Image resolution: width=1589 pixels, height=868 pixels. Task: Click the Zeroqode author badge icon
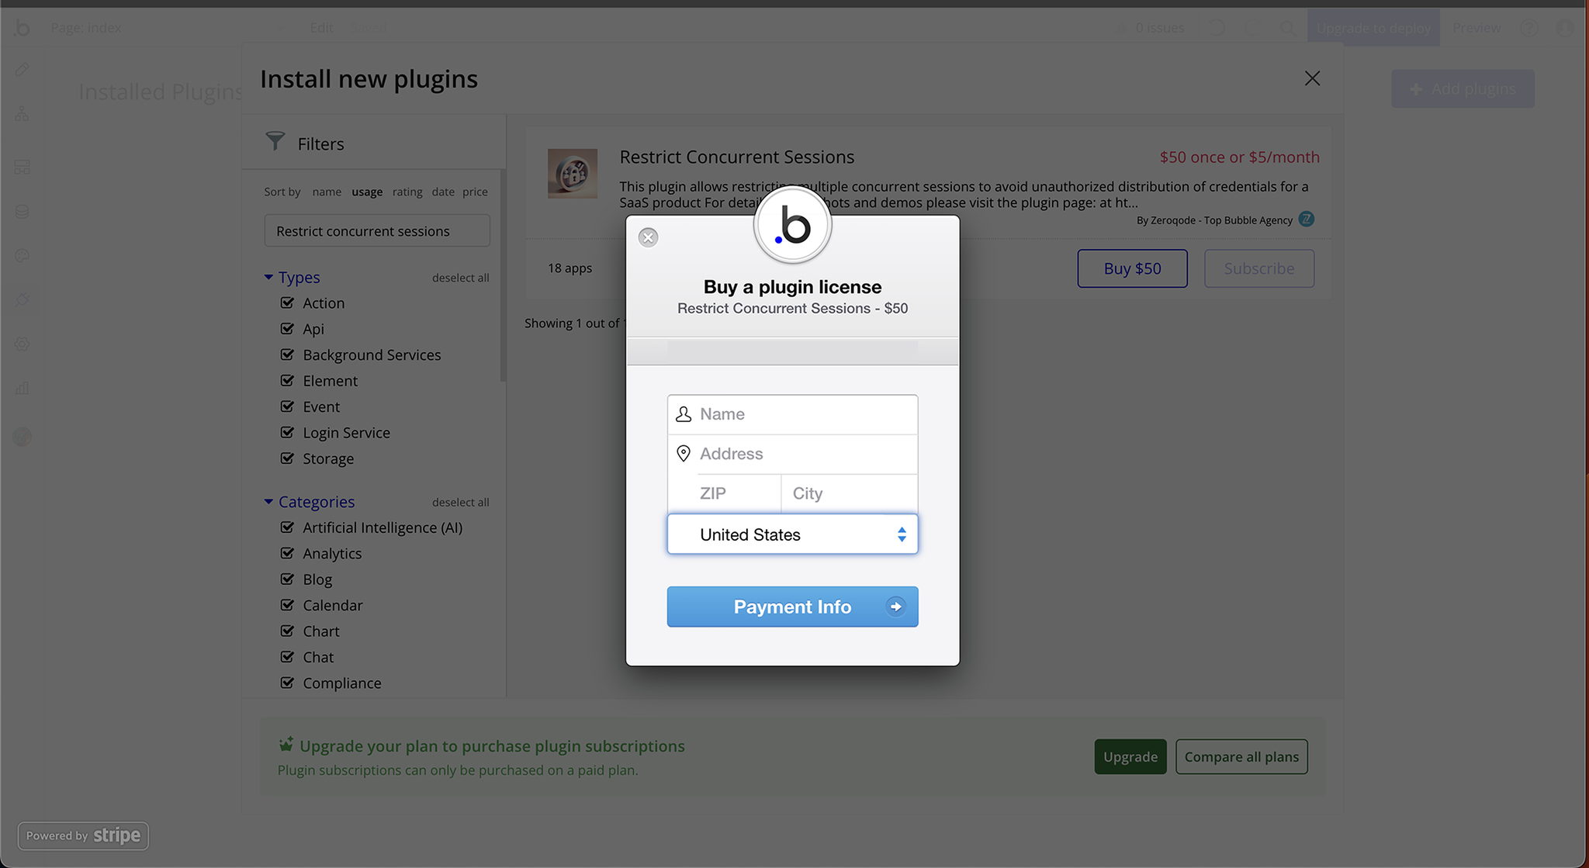click(x=1307, y=220)
